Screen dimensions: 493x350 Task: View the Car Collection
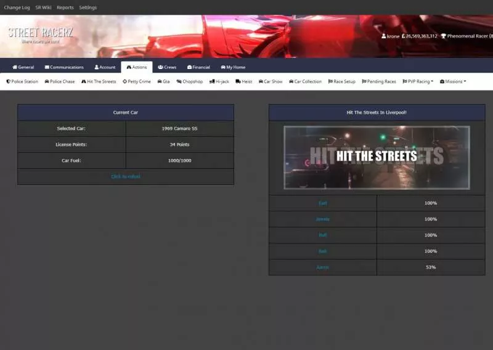[x=305, y=81]
